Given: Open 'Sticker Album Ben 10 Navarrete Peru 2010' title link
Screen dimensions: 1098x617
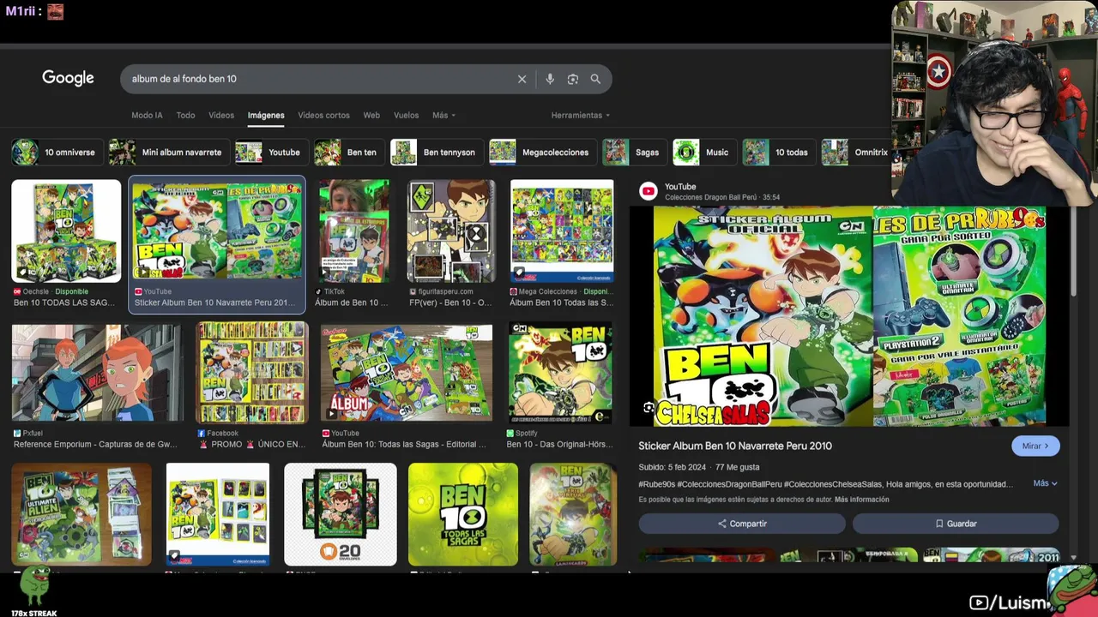Looking at the screenshot, I should [x=735, y=446].
